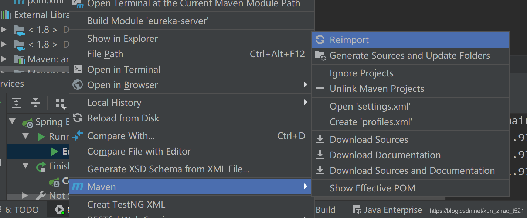Expand the Open in Browser submenu arrow
The image size is (527, 218).
[305, 84]
